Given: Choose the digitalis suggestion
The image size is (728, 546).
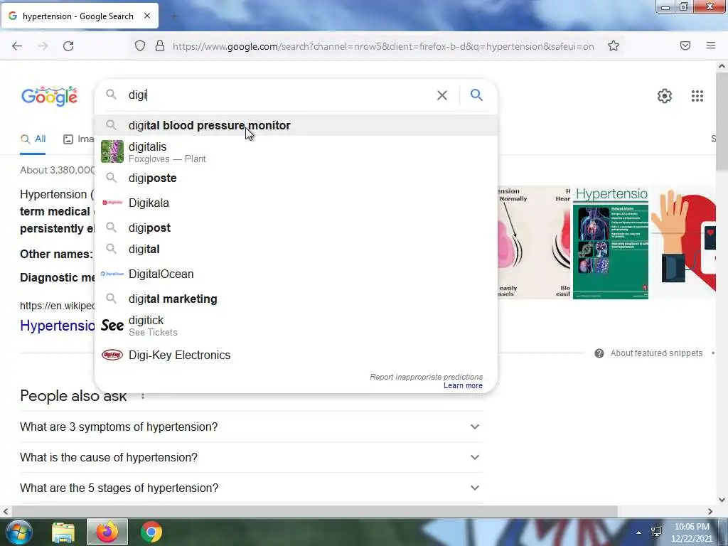Looking at the screenshot, I should click(296, 152).
